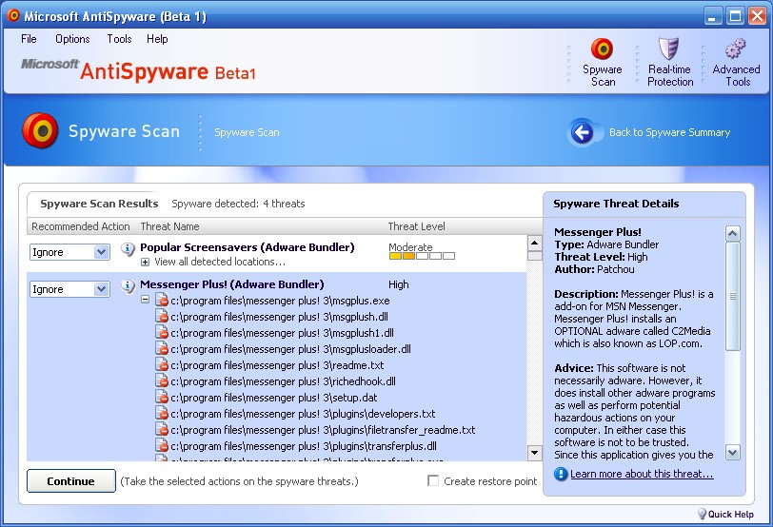Image resolution: width=773 pixels, height=527 pixels.
Task: Click the large Spyware Scan bullseye logo
Action: coord(40,130)
